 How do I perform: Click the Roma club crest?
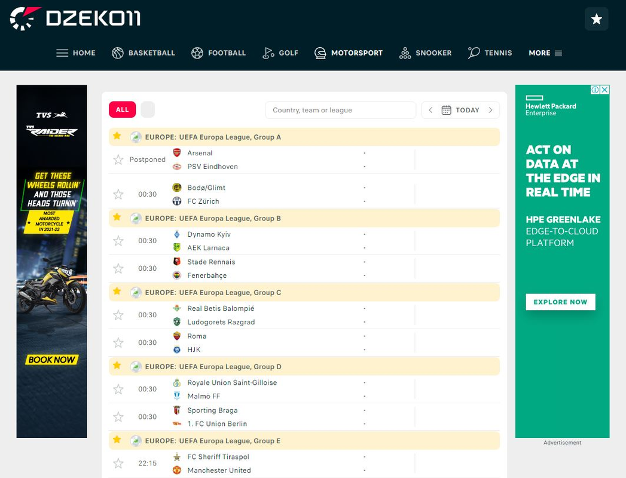pyautogui.click(x=177, y=336)
